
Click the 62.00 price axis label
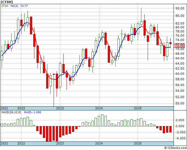(180, 68)
